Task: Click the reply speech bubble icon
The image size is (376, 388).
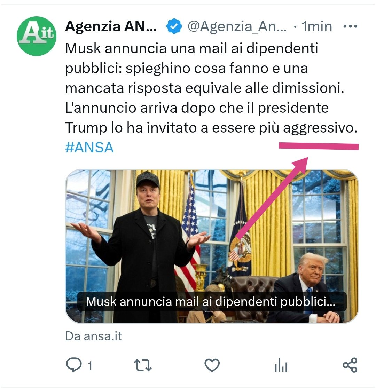Action: point(74,365)
